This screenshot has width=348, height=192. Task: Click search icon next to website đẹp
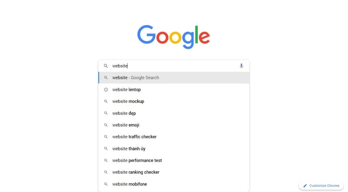coord(106,113)
